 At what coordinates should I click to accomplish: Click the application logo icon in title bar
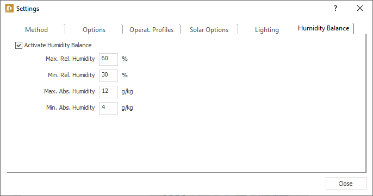[9, 8]
